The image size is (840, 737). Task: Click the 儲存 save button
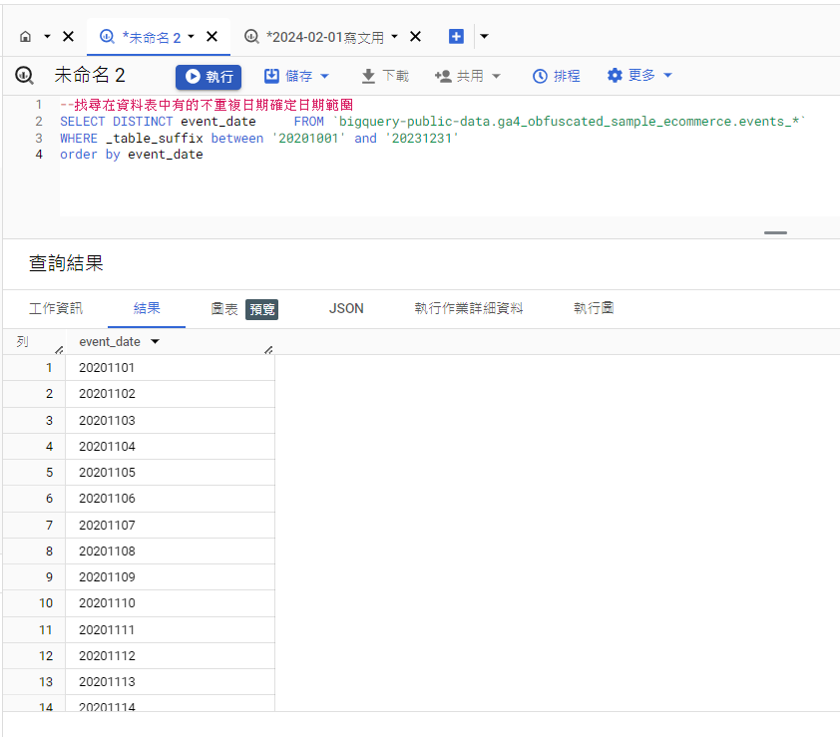coord(288,76)
